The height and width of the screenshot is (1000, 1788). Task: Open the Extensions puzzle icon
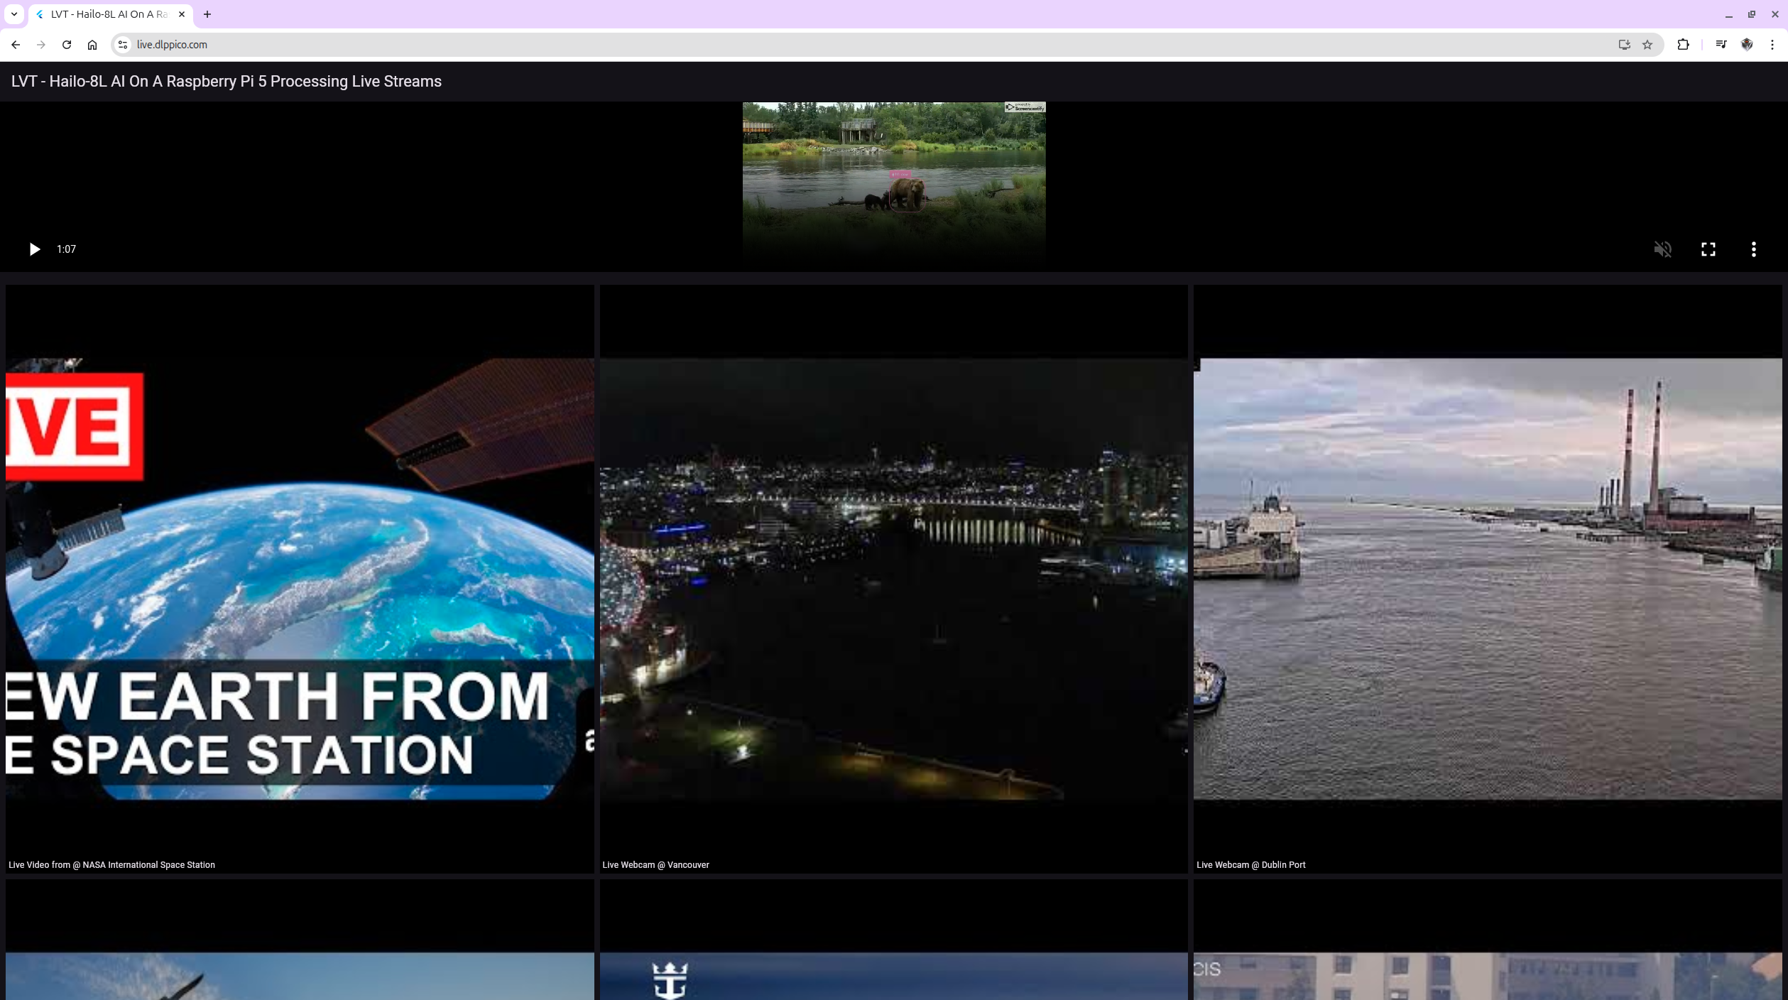tap(1683, 45)
